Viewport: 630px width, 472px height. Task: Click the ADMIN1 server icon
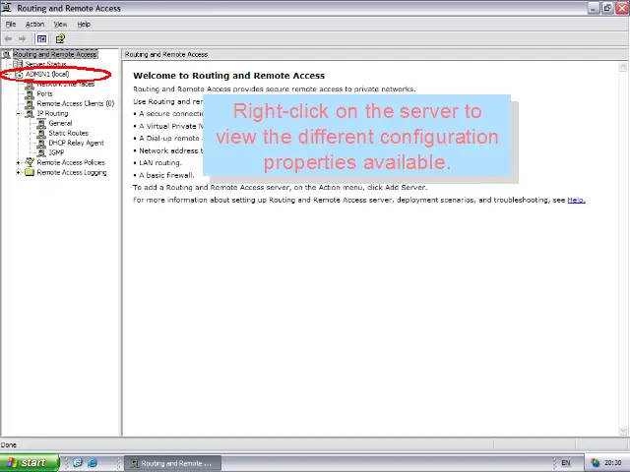(19, 75)
